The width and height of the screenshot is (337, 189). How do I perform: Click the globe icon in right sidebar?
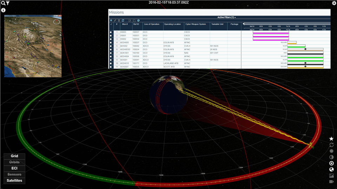click(331, 169)
